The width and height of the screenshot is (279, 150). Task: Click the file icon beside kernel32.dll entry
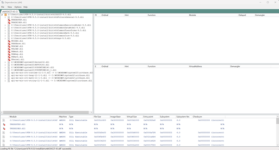coord(9,62)
